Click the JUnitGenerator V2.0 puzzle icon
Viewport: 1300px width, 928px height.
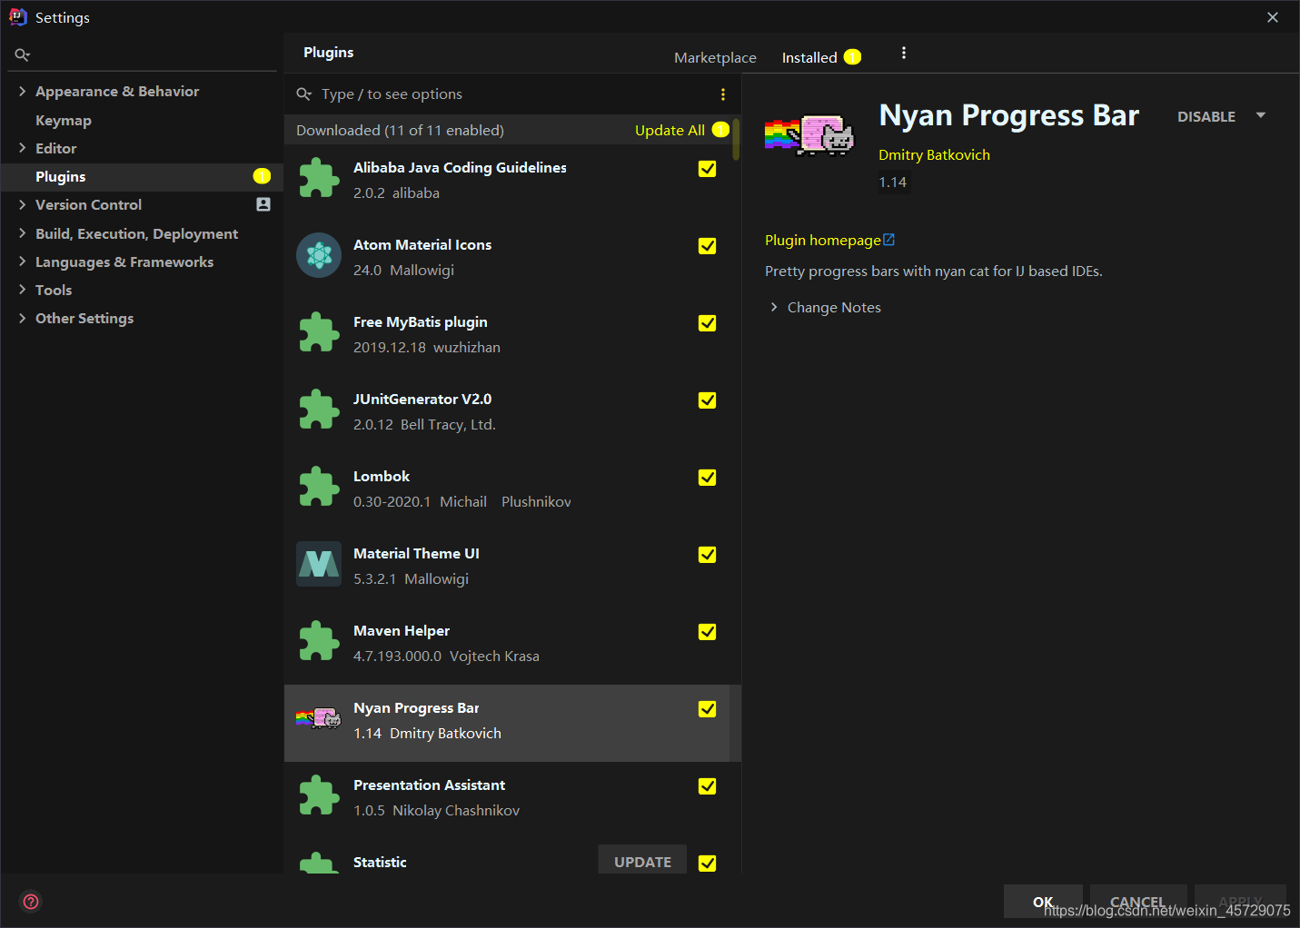click(x=319, y=410)
